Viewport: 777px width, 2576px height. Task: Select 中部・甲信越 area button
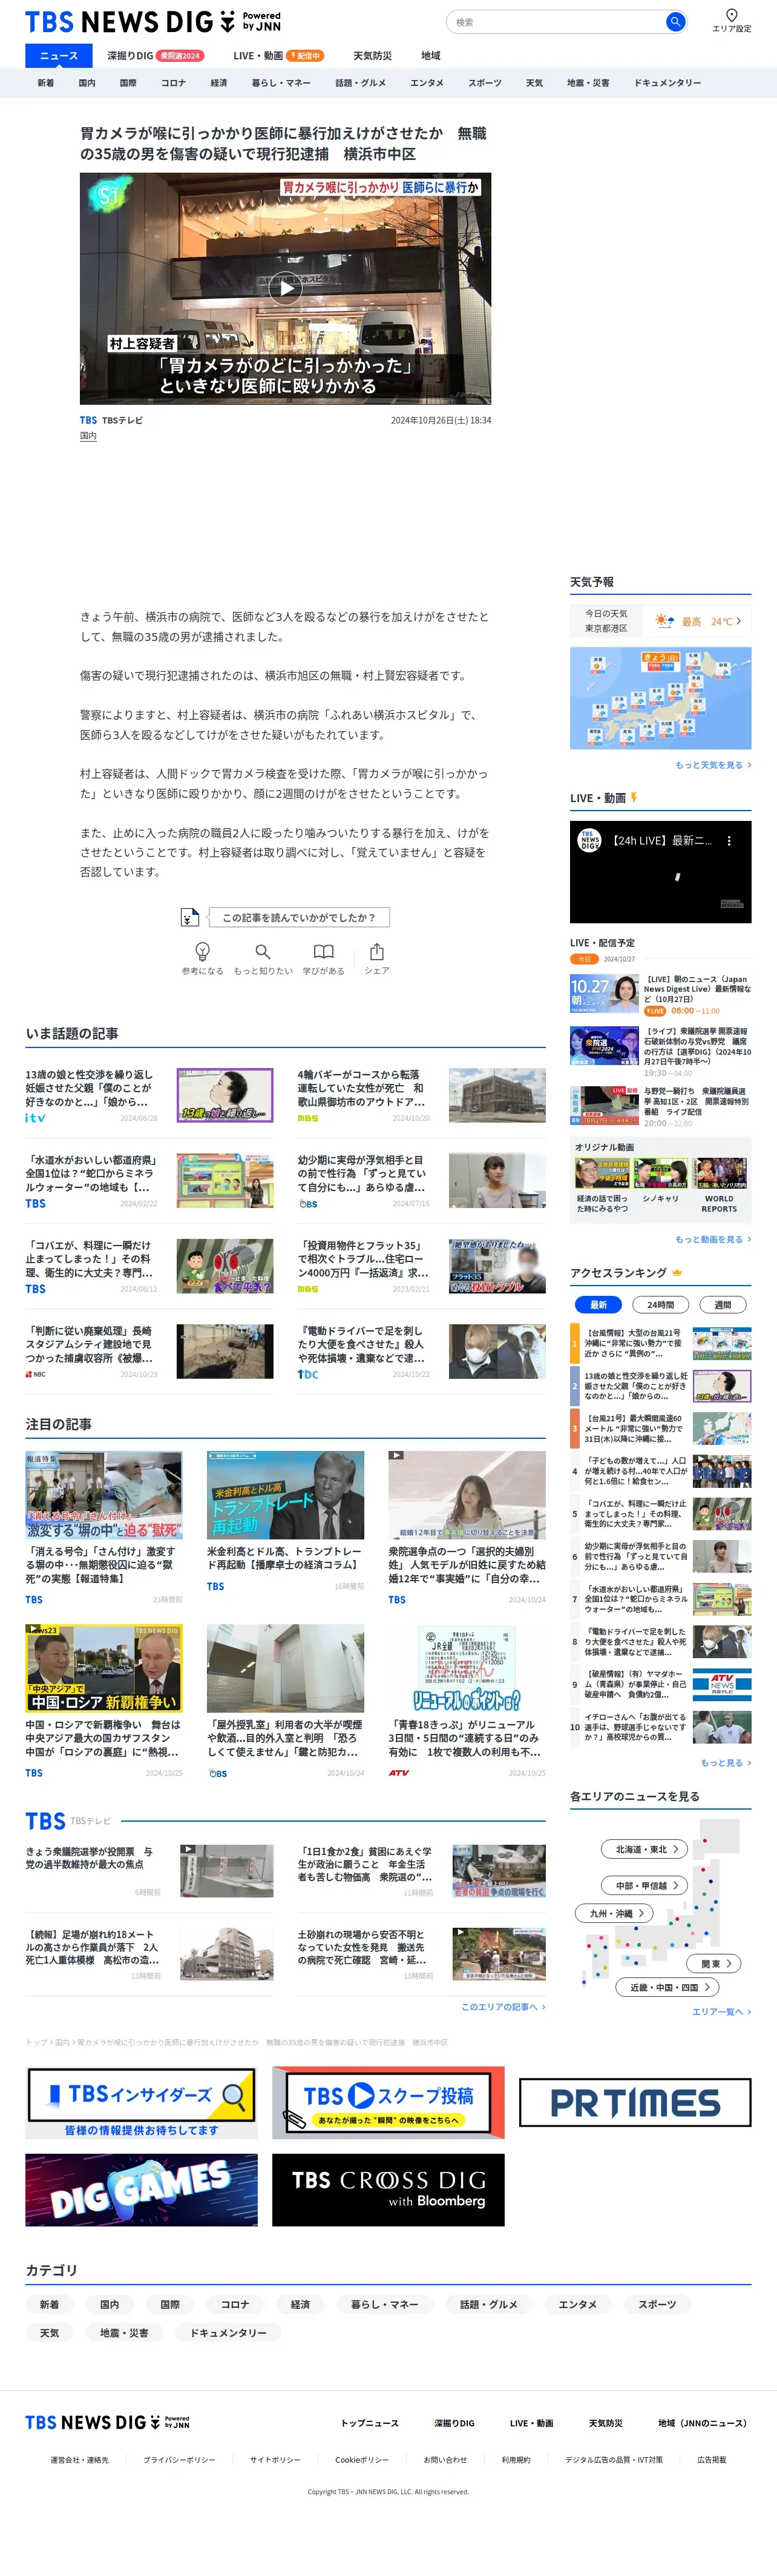tap(645, 1885)
